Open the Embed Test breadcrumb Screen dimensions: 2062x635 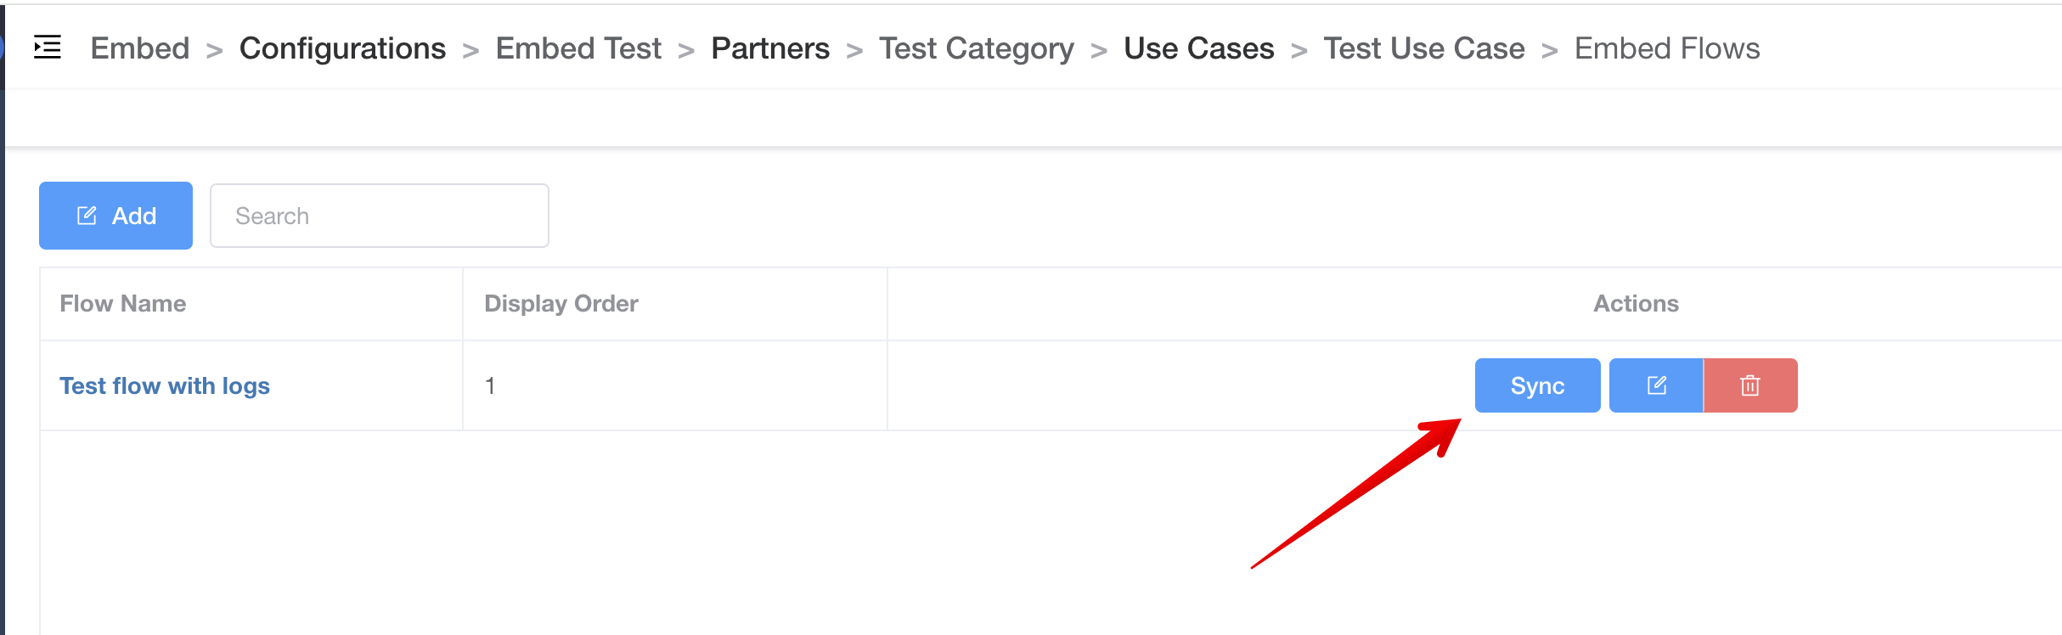tap(578, 48)
